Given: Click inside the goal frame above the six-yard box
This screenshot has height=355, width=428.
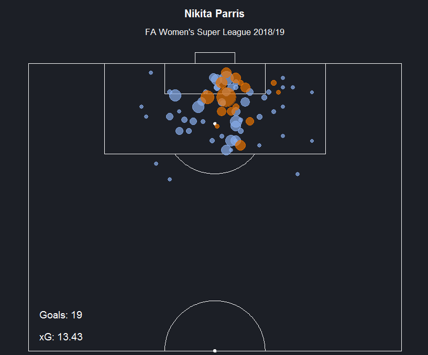Looking at the screenshot, I should tap(215, 58).
